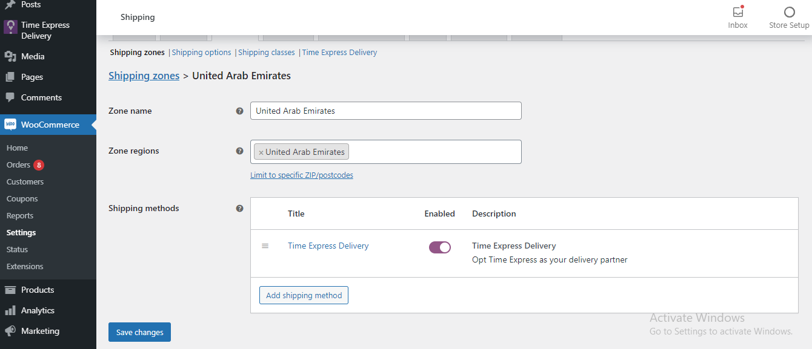Viewport: 812px width, 349px height.
Task: Click bold 'Time Express Delivery' description title
Action: [514, 246]
